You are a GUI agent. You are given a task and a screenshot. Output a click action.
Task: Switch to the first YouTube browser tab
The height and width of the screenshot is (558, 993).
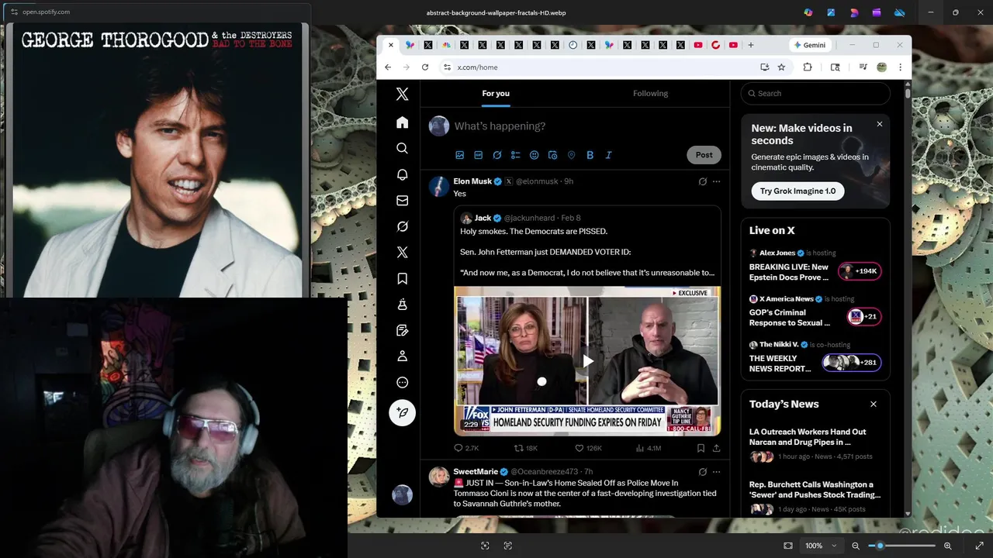tap(698, 45)
